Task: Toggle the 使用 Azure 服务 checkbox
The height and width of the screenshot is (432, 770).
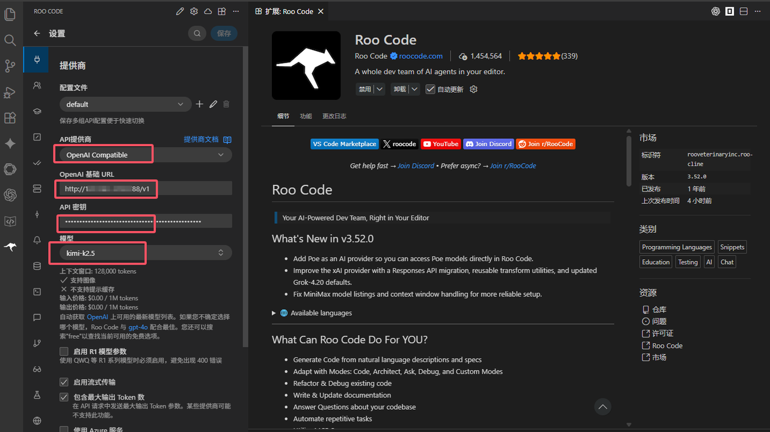Action: point(64,430)
